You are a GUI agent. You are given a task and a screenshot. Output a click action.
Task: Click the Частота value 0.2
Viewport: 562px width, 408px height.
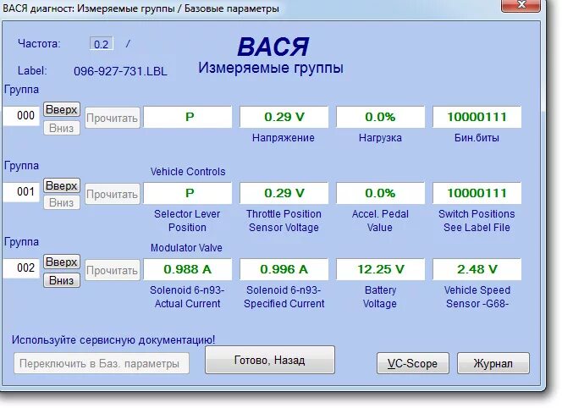[102, 44]
